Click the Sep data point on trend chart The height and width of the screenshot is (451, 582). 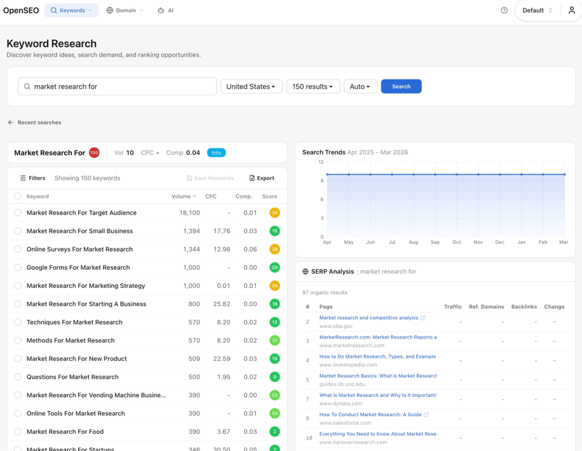pos(435,175)
